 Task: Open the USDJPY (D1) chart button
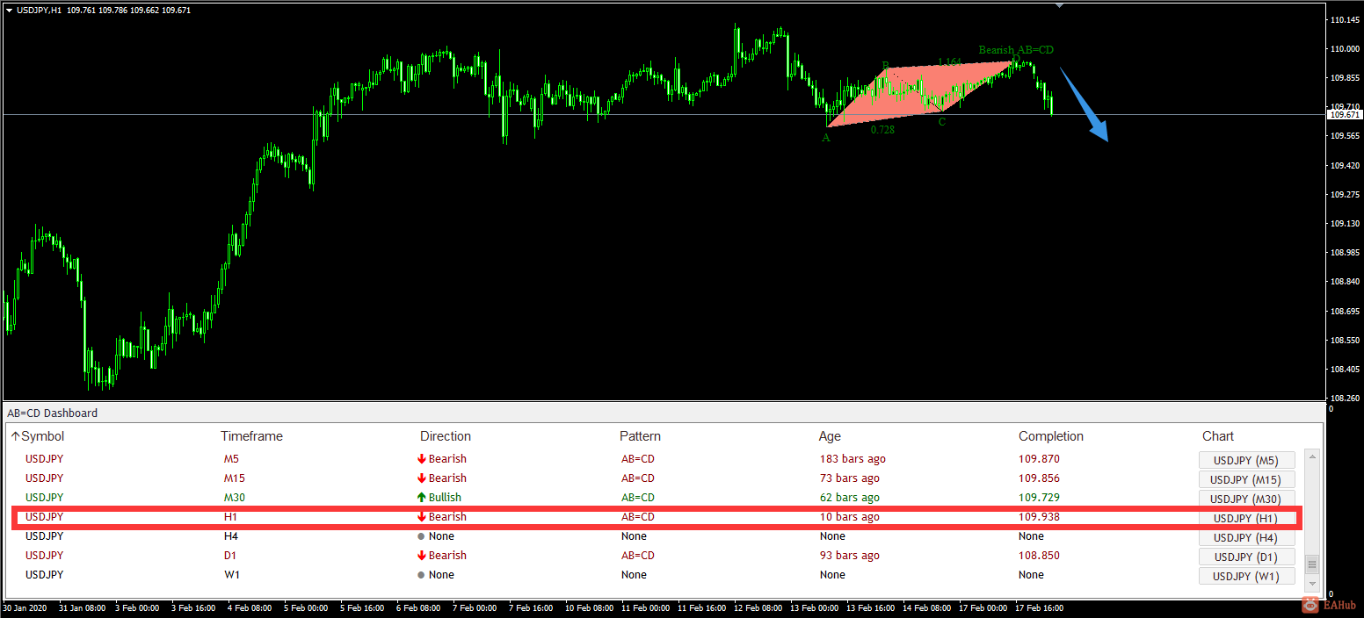1247,557
